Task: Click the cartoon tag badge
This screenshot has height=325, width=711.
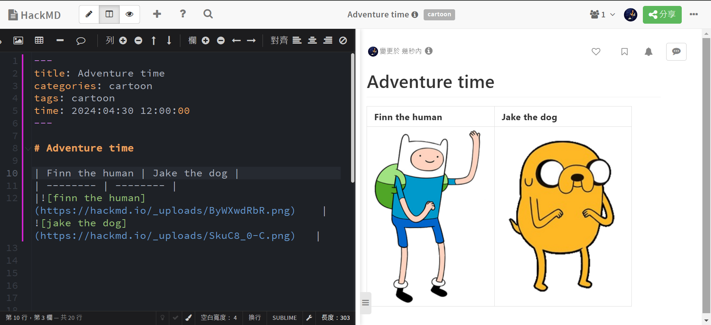Action: (439, 14)
